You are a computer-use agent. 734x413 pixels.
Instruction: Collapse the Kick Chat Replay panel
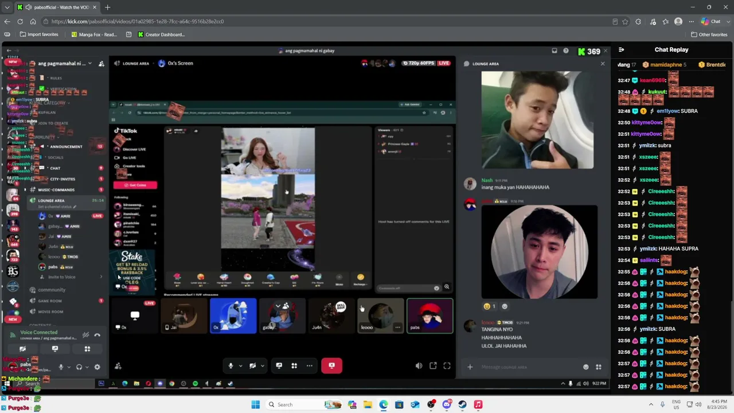[x=621, y=50]
